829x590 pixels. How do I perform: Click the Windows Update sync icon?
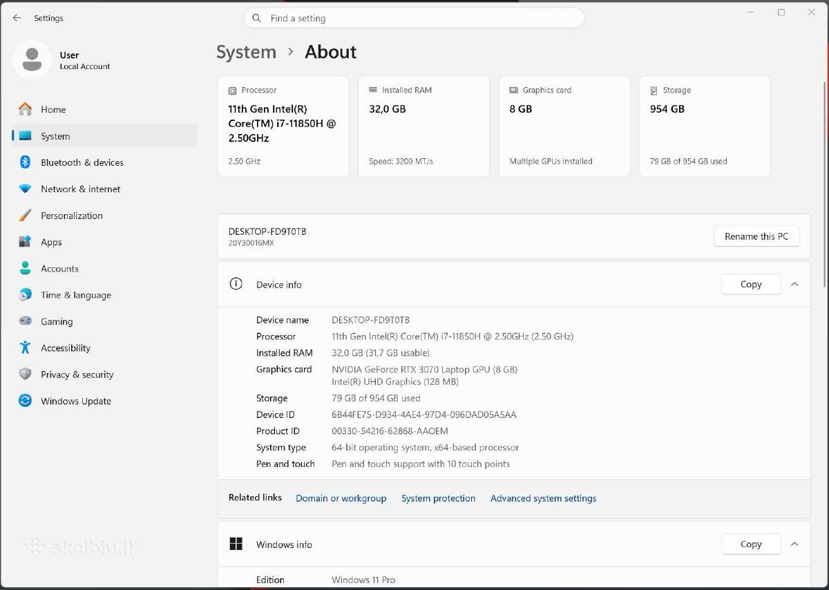26,401
